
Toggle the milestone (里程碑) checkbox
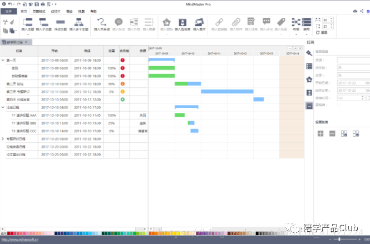[x=339, y=104]
